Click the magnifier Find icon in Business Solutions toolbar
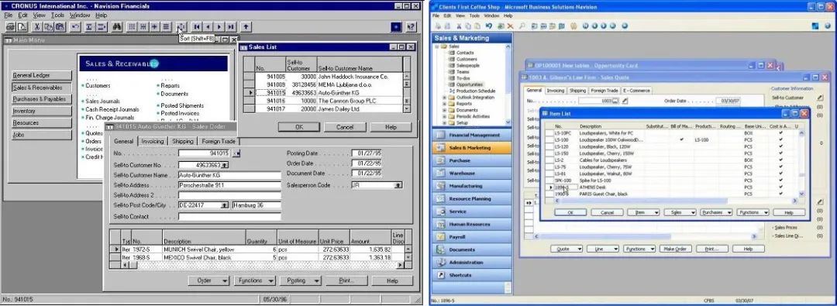The height and width of the screenshot is (306, 837). tap(522, 26)
